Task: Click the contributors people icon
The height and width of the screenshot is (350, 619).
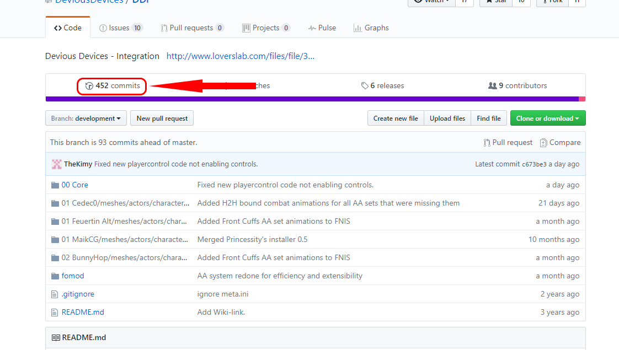Action: click(492, 85)
